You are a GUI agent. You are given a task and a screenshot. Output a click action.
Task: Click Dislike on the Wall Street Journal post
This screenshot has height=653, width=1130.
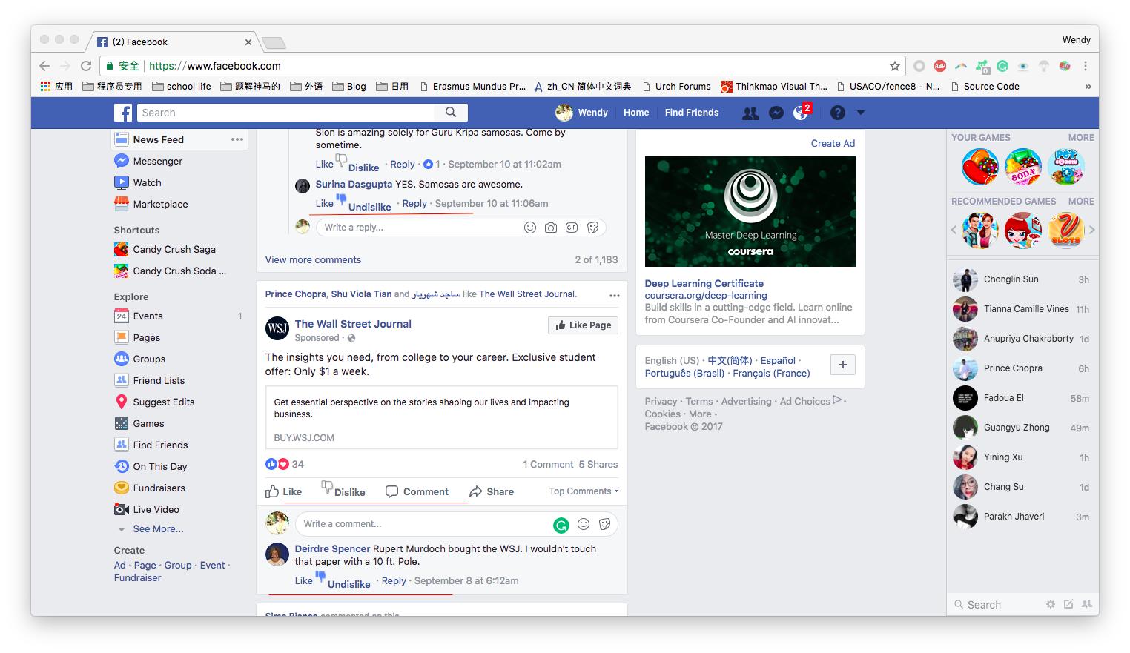point(343,490)
